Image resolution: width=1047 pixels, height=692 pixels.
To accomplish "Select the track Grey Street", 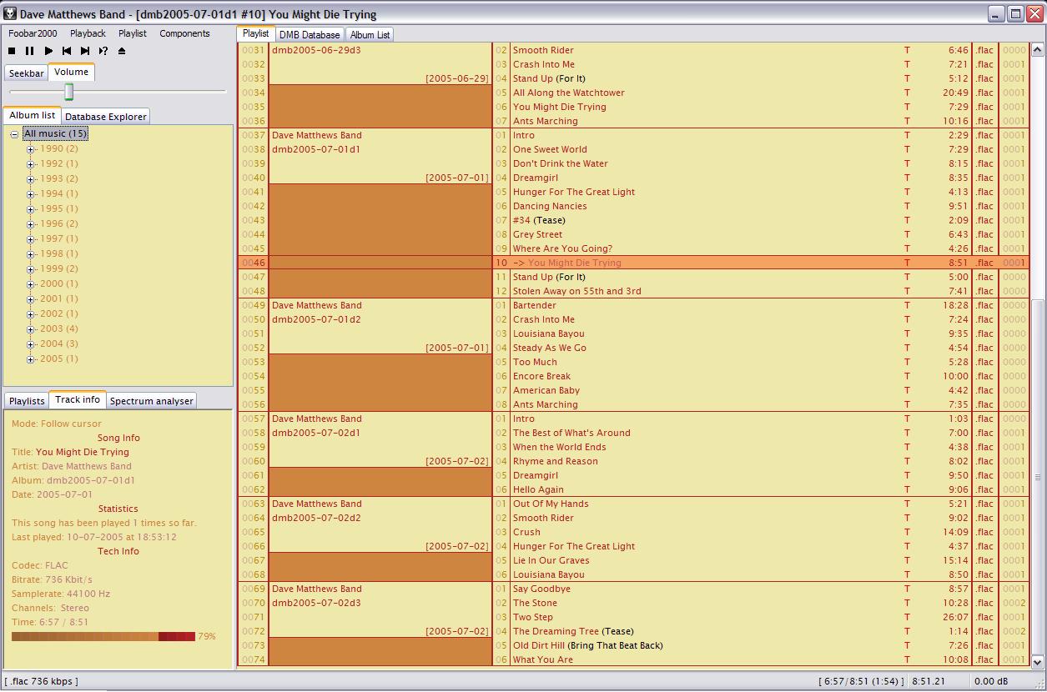I will 537,234.
